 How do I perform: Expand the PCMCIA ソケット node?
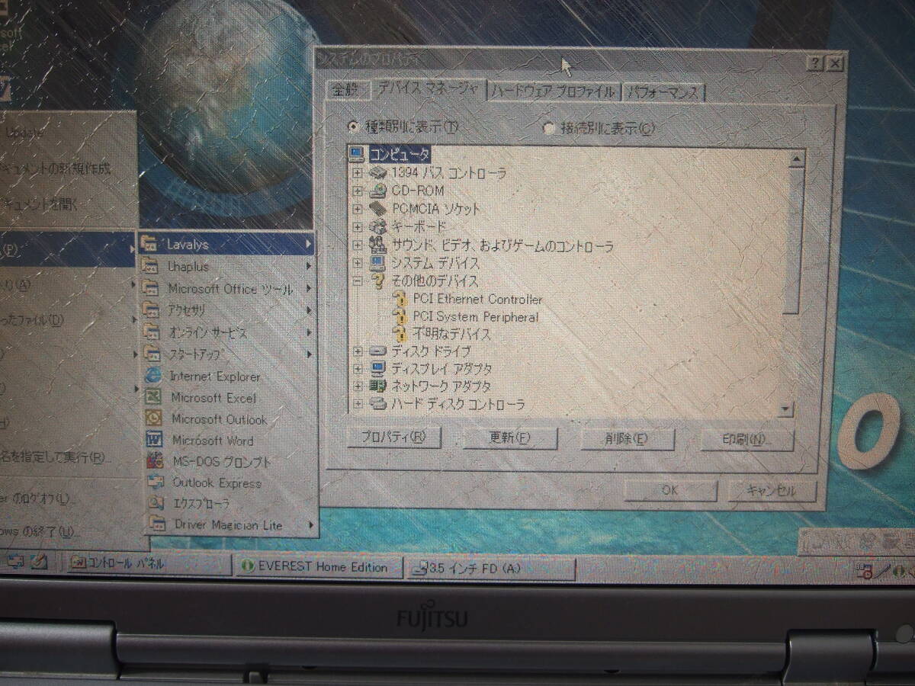[358, 209]
